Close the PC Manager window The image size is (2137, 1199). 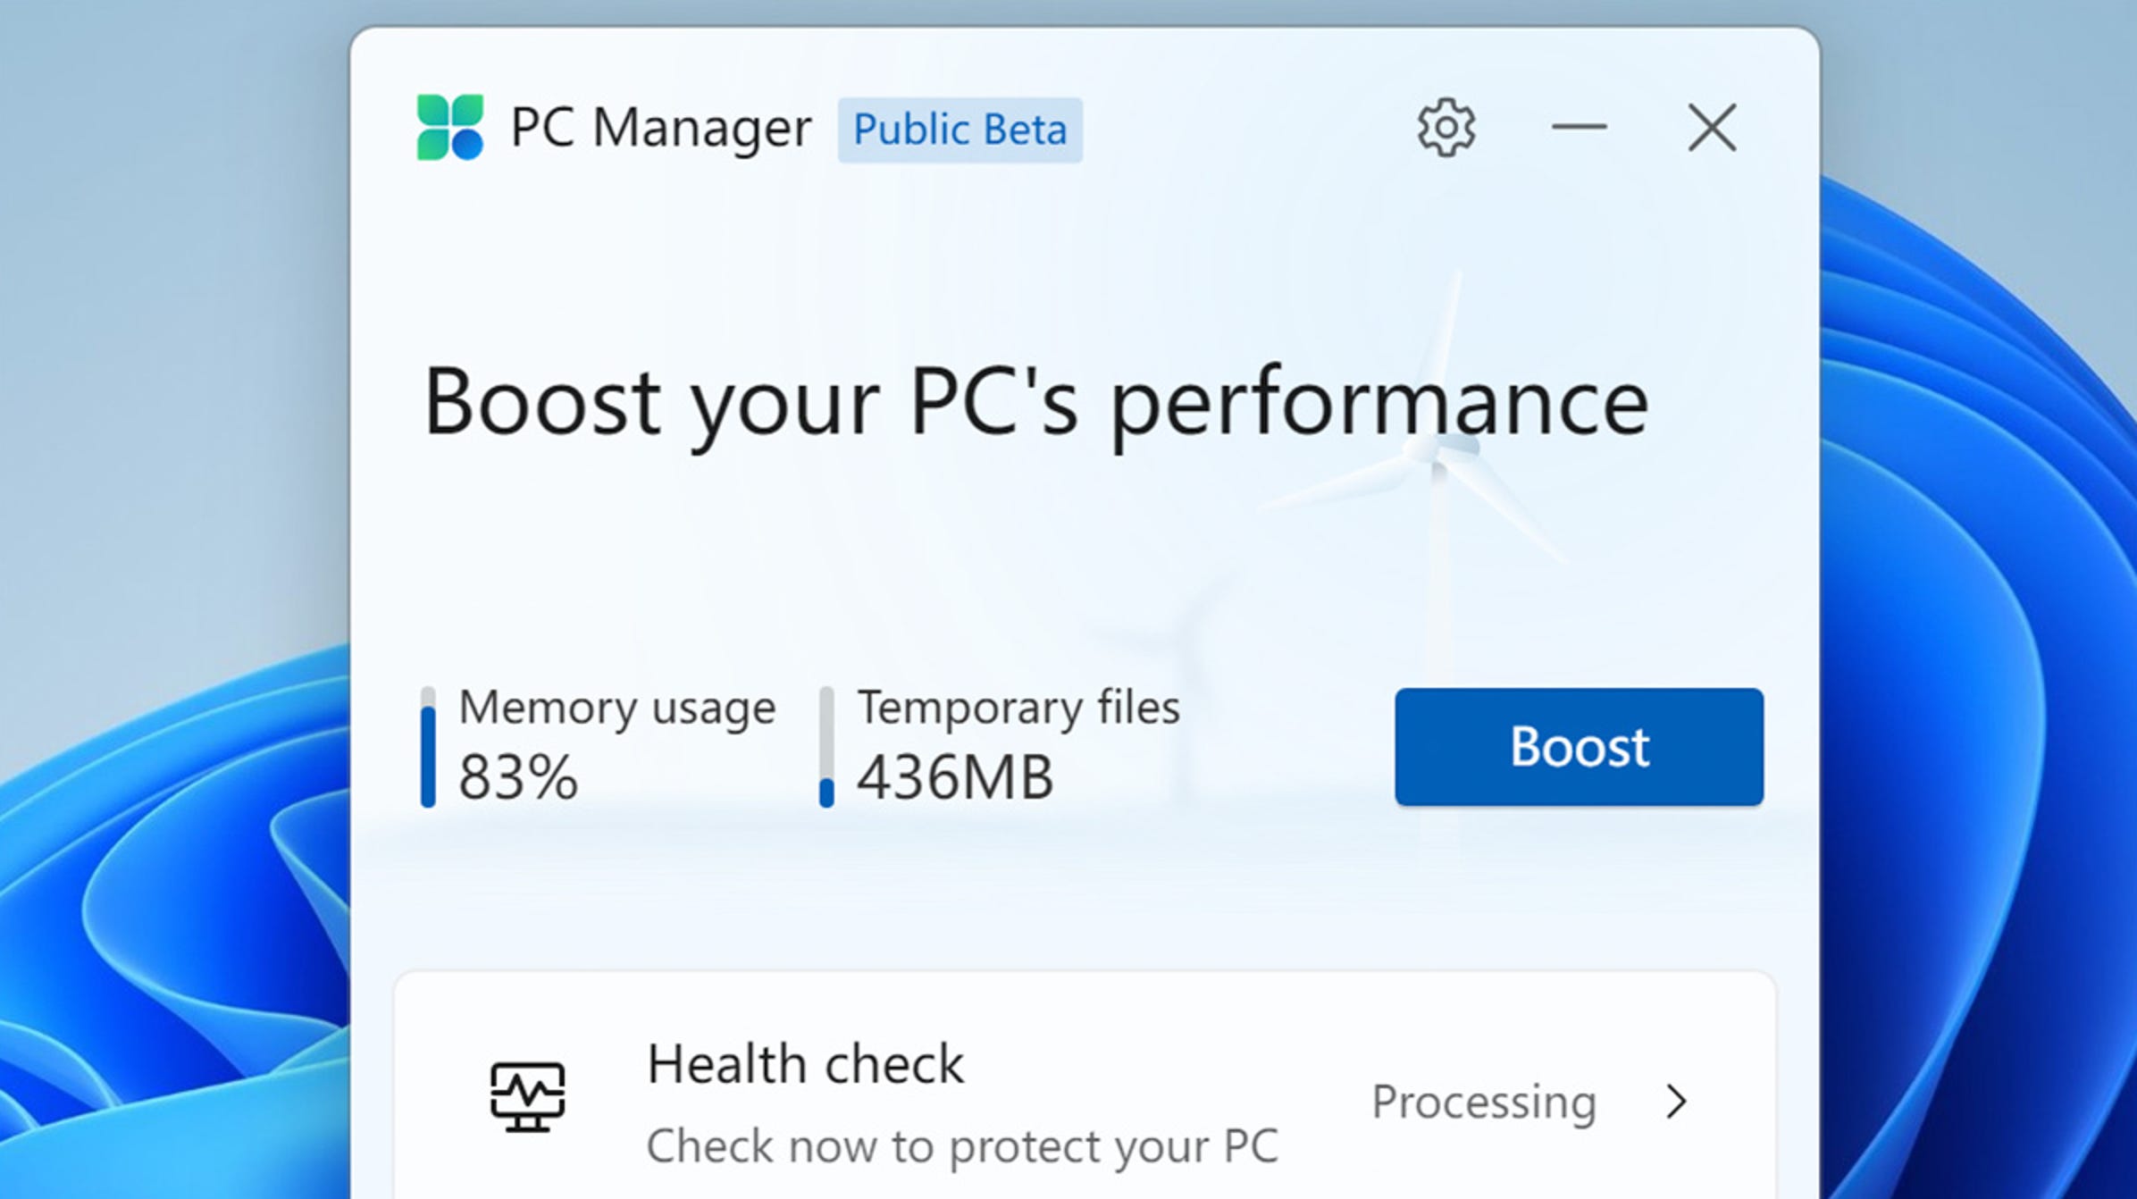click(1712, 128)
